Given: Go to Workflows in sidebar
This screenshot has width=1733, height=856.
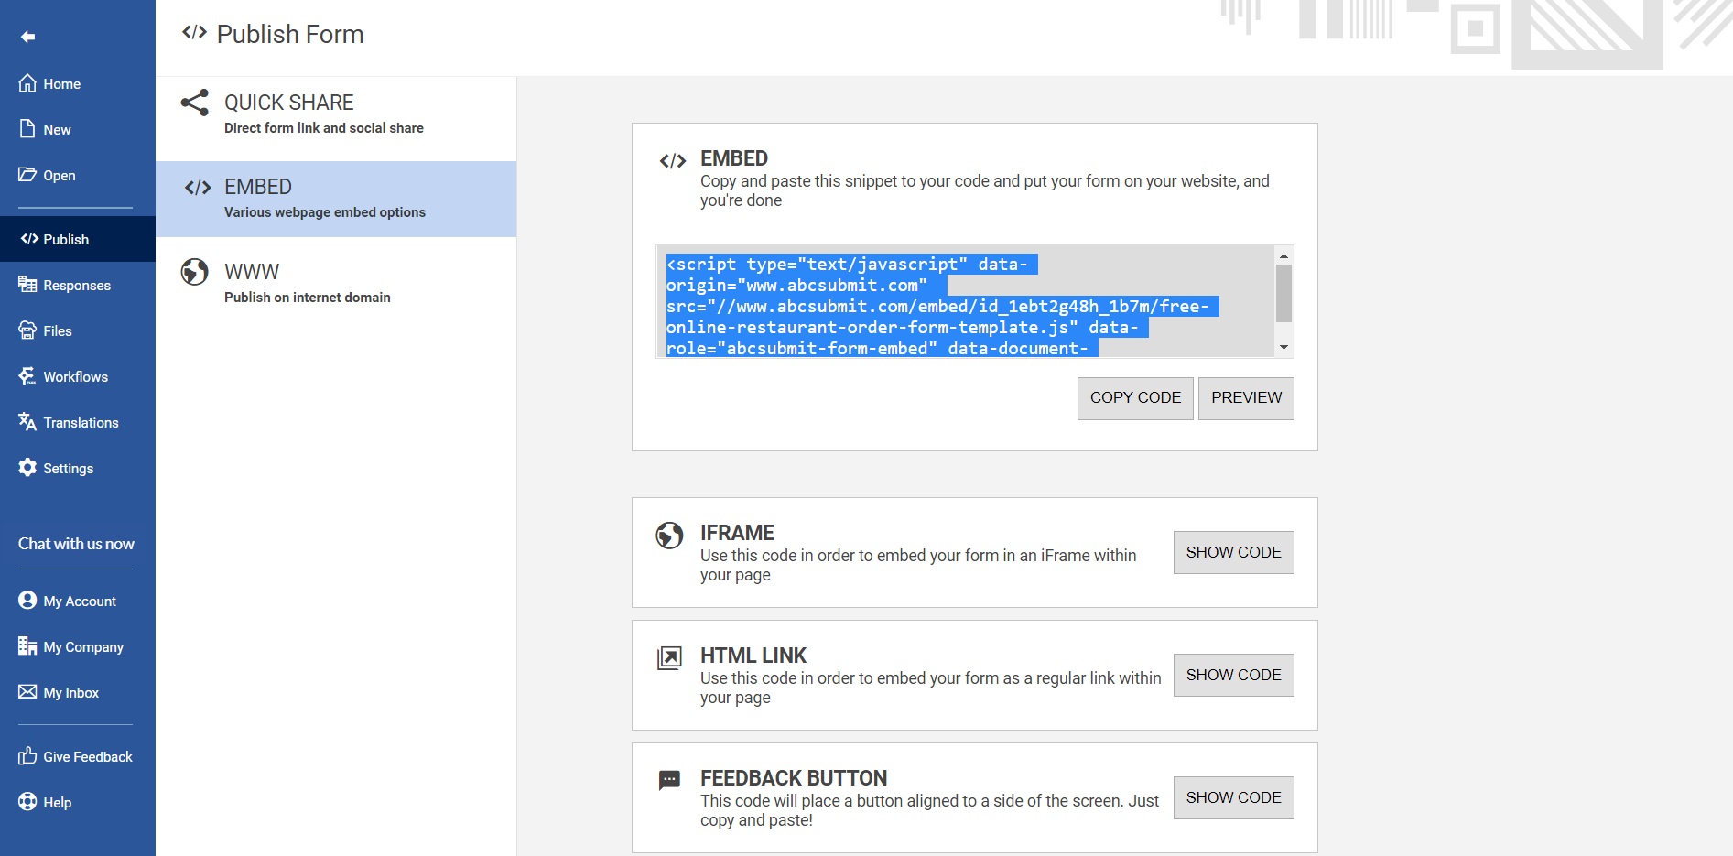Looking at the screenshot, I should [x=63, y=376].
